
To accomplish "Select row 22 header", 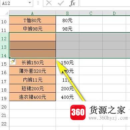I will (x=4, y=122).
